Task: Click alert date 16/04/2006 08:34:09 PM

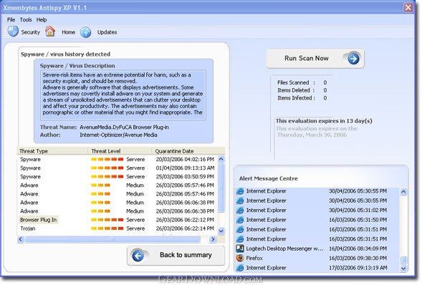Action: [x=358, y=248]
